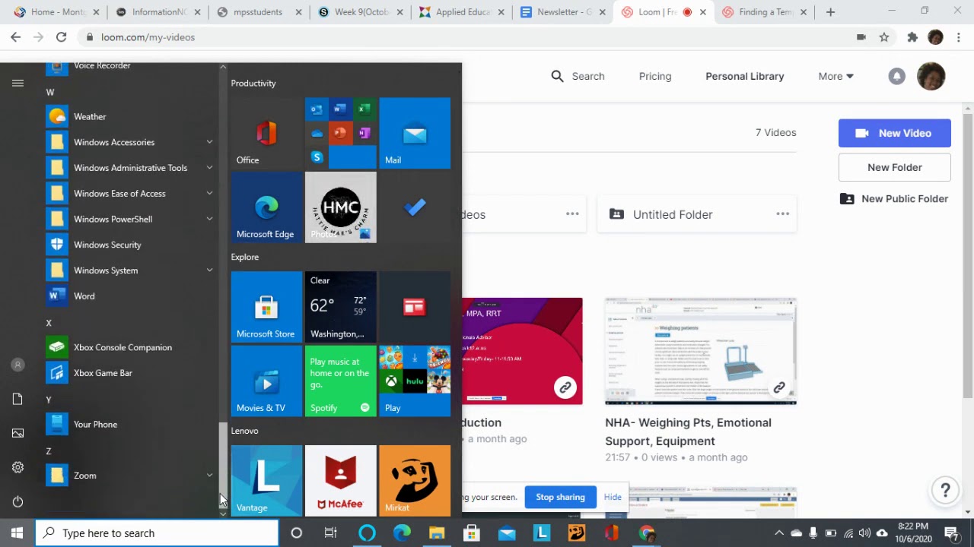
Task: Click Stop sharing button
Action: click(x=560, y=497)
